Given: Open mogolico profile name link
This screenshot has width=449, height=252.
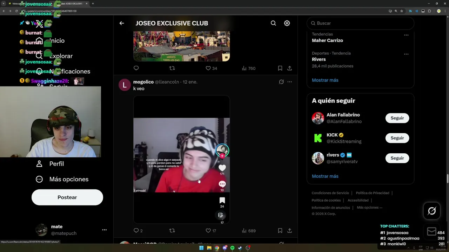Looking at the screenshot, I should point(143,82).
